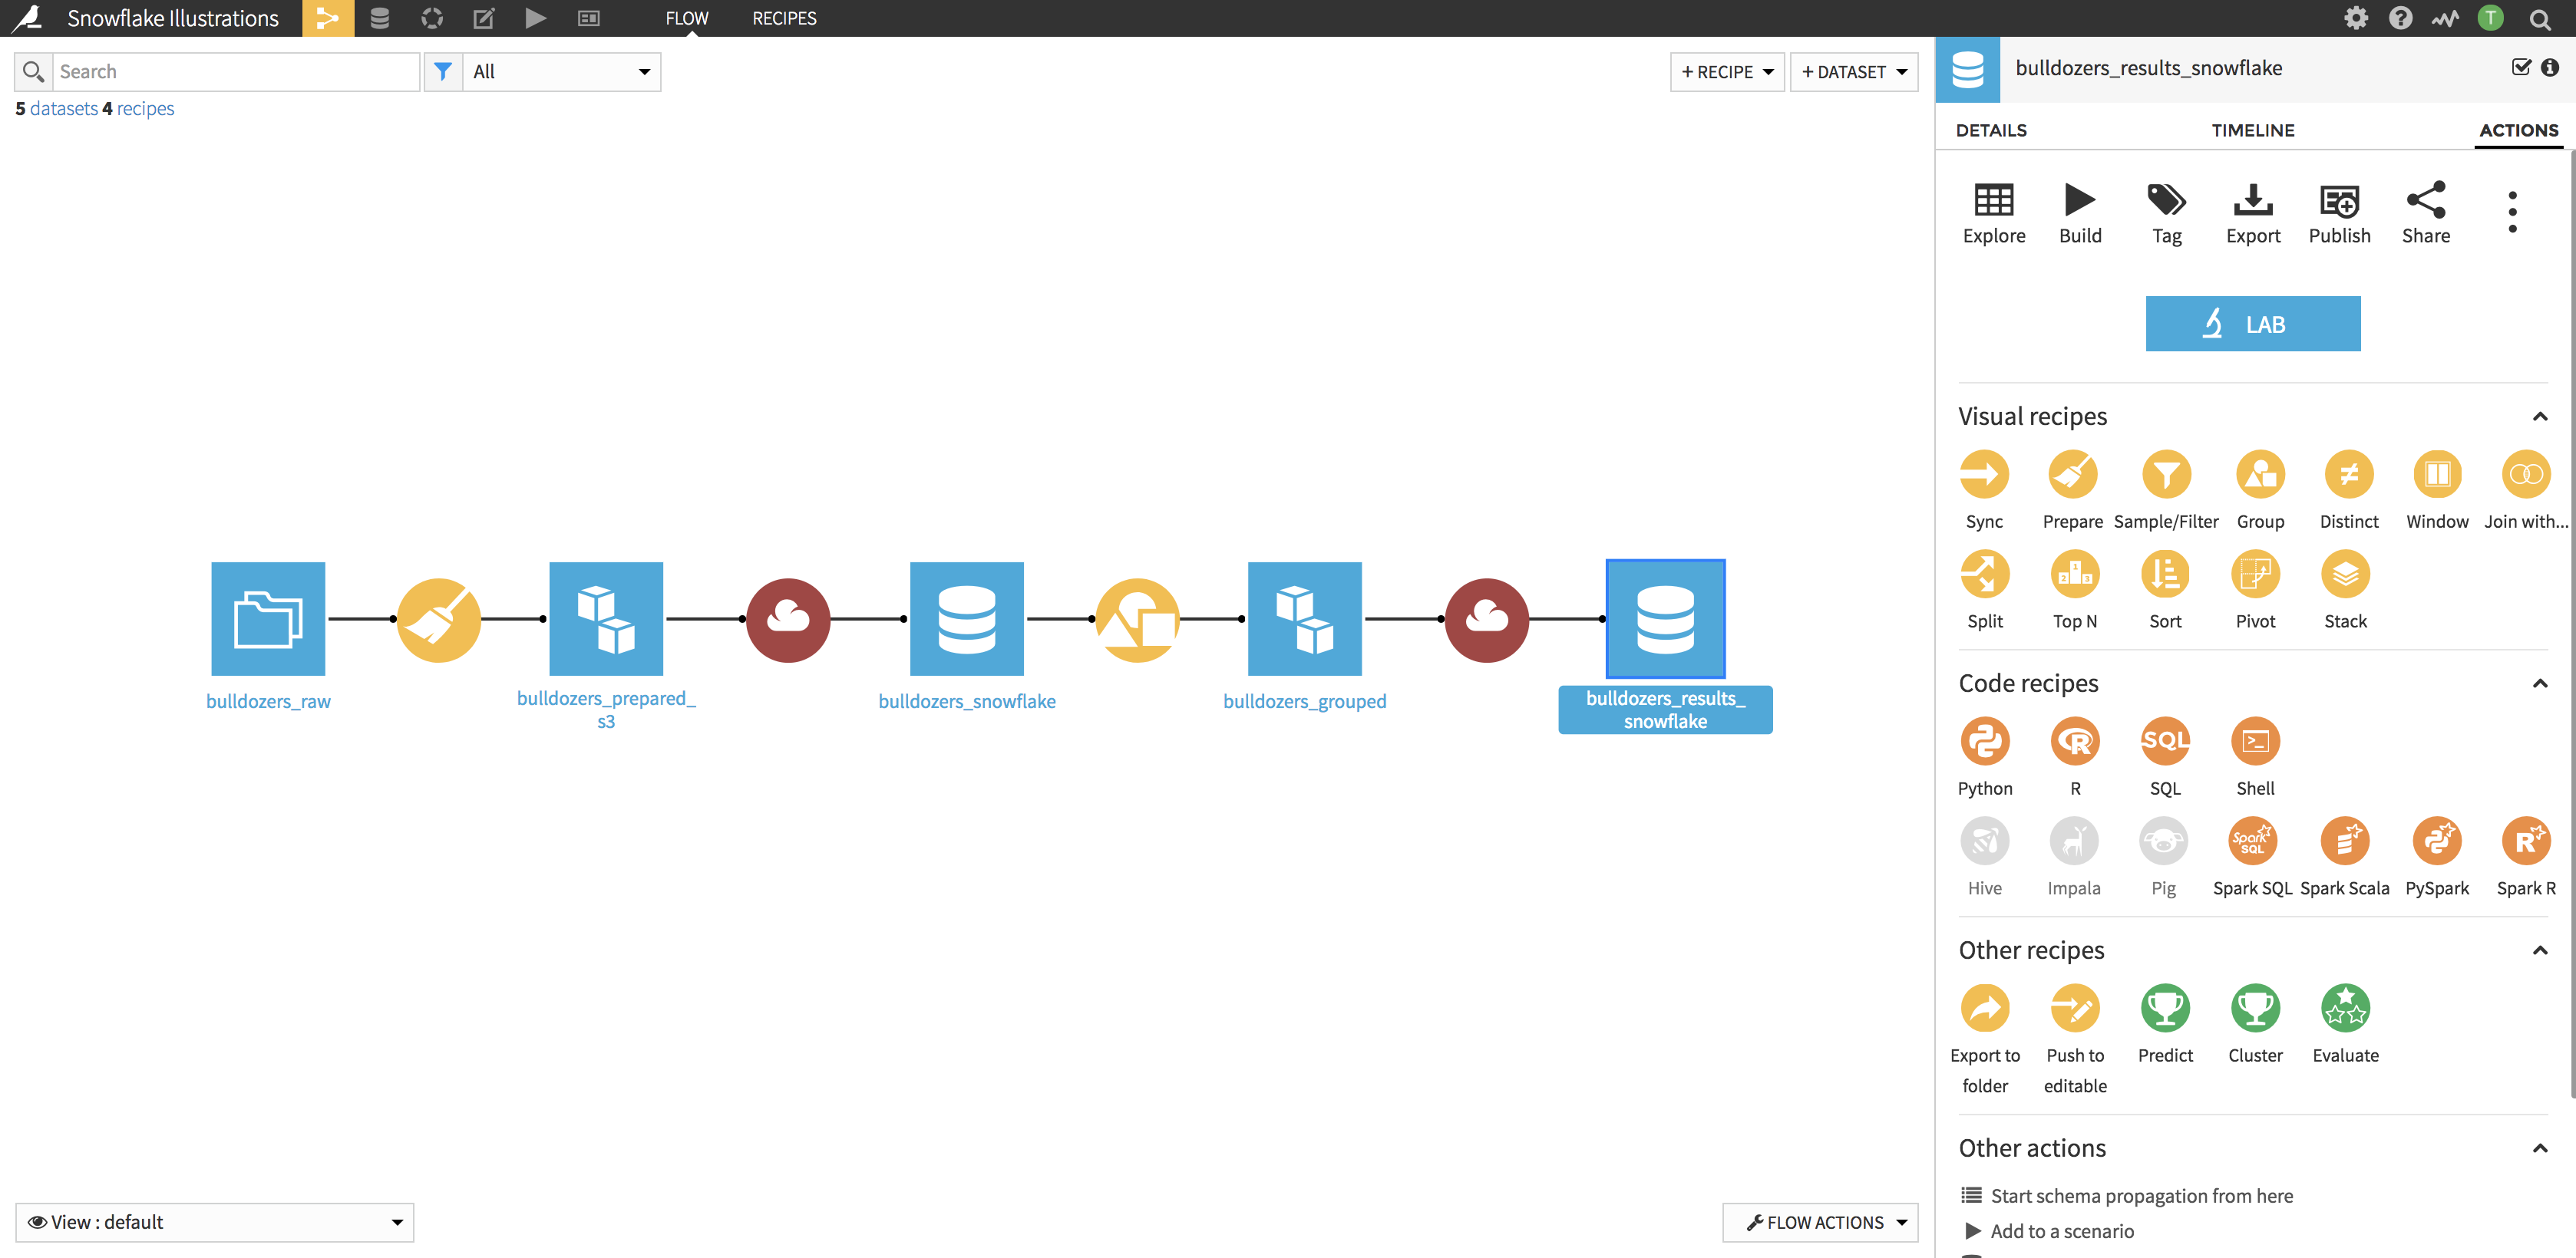The width and height of the screenshot is (2576, 1258).
Task: Open the FLOW menu item
Action: 687,18
